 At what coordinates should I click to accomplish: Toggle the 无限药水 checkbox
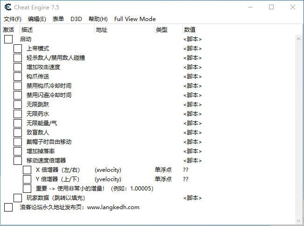point(18,113)
